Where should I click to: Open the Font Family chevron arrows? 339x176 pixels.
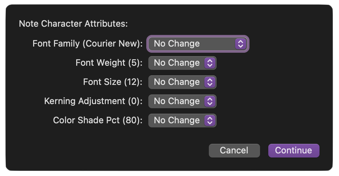click(x=241, y=44)
